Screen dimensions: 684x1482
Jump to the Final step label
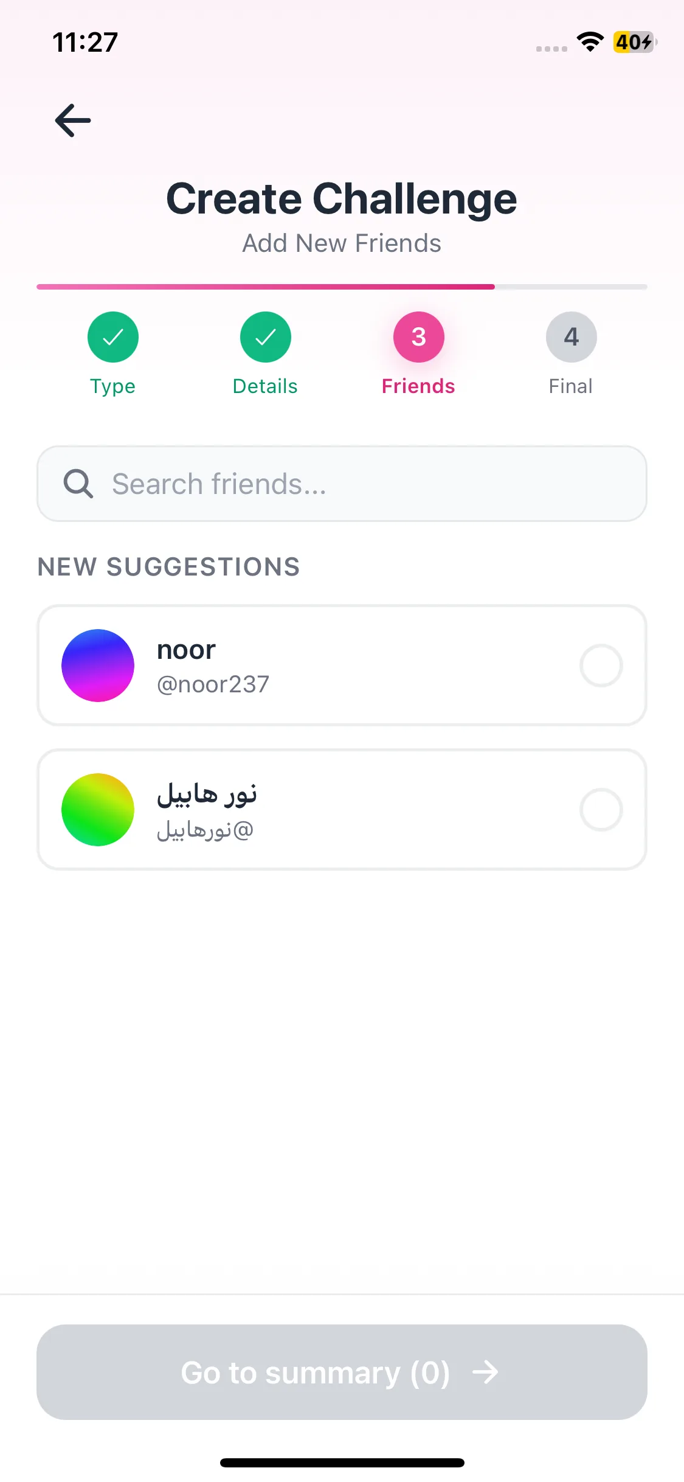(571, 386)
